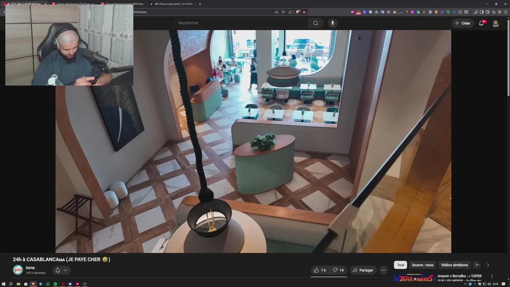Open Brave browser taskbar icon

33,284
